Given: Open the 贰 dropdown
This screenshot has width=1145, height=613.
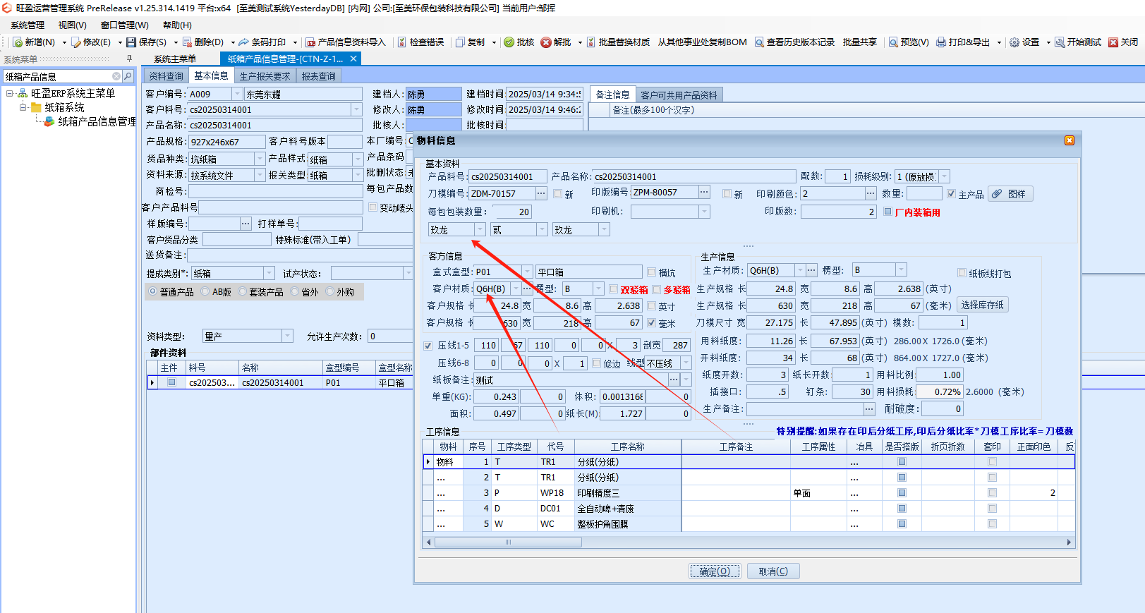Looking at the screenshot, I should [542, 229].
